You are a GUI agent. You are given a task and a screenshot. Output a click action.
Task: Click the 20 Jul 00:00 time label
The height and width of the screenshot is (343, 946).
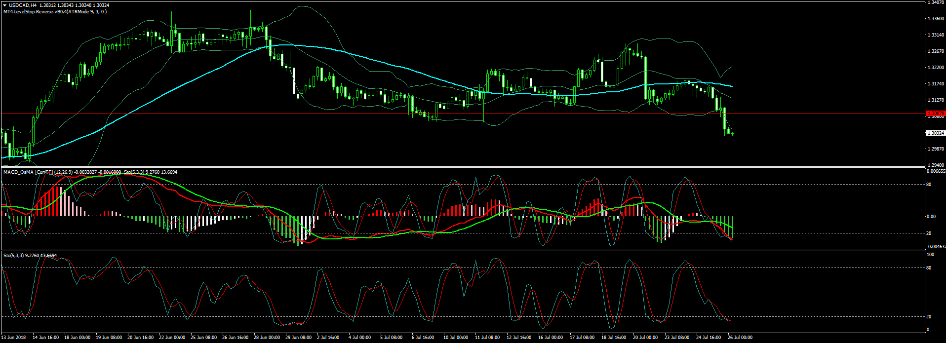point(645,338)
